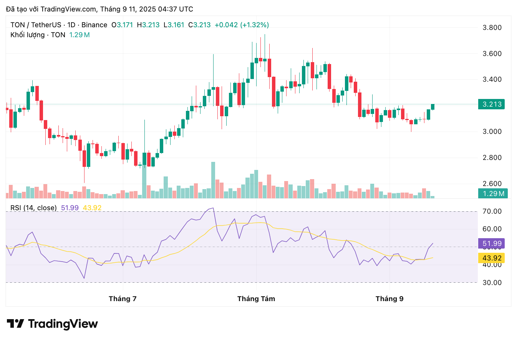
Task: Click the 70.00 RSI axis level
Action: [492, 211]
